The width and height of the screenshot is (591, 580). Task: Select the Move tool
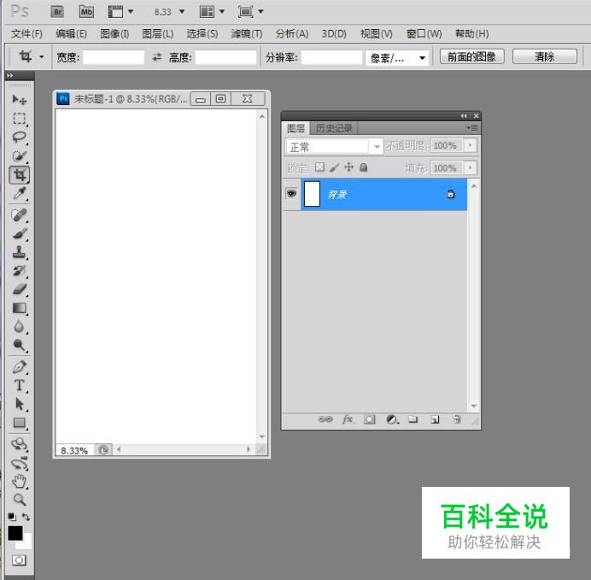coord(20,99)
